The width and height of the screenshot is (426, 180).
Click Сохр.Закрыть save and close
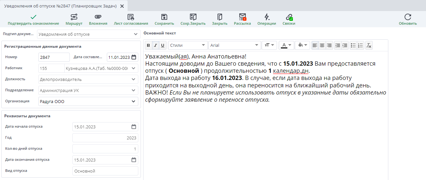click(193, 19)
